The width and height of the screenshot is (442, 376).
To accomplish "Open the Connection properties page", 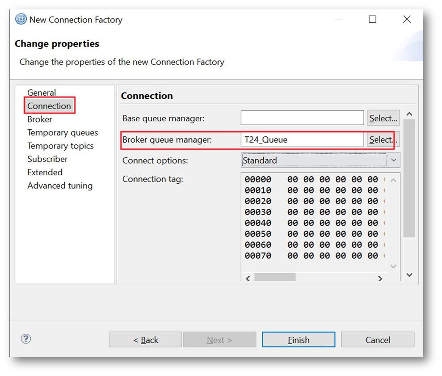I will click(49, 106).
